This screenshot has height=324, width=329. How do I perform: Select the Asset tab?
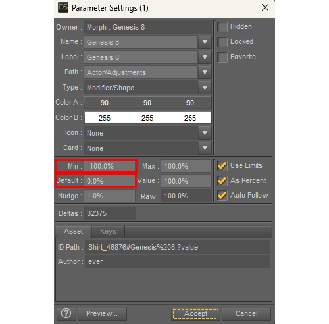coord(73,231)
